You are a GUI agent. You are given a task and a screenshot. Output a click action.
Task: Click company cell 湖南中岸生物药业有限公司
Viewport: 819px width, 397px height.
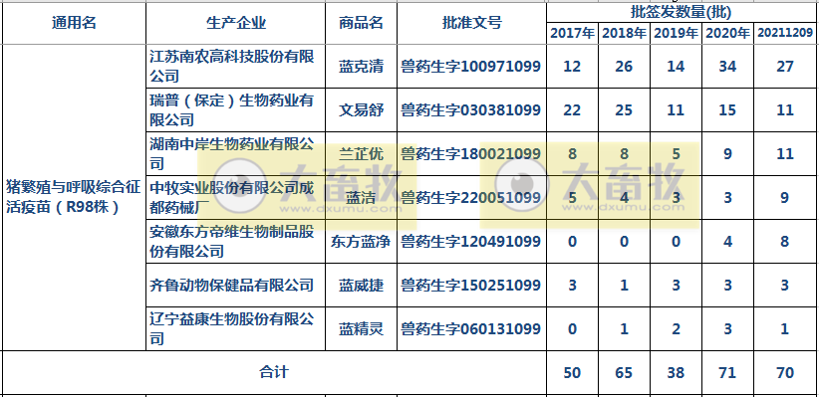click(236, 154)
